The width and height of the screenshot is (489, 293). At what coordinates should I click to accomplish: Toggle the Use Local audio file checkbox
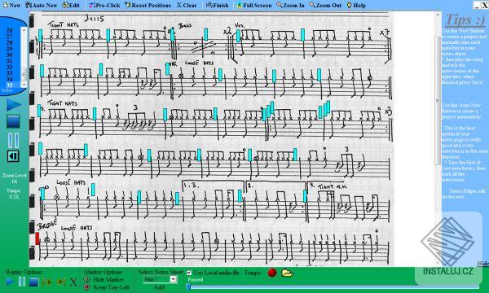(x=189, y=273)
